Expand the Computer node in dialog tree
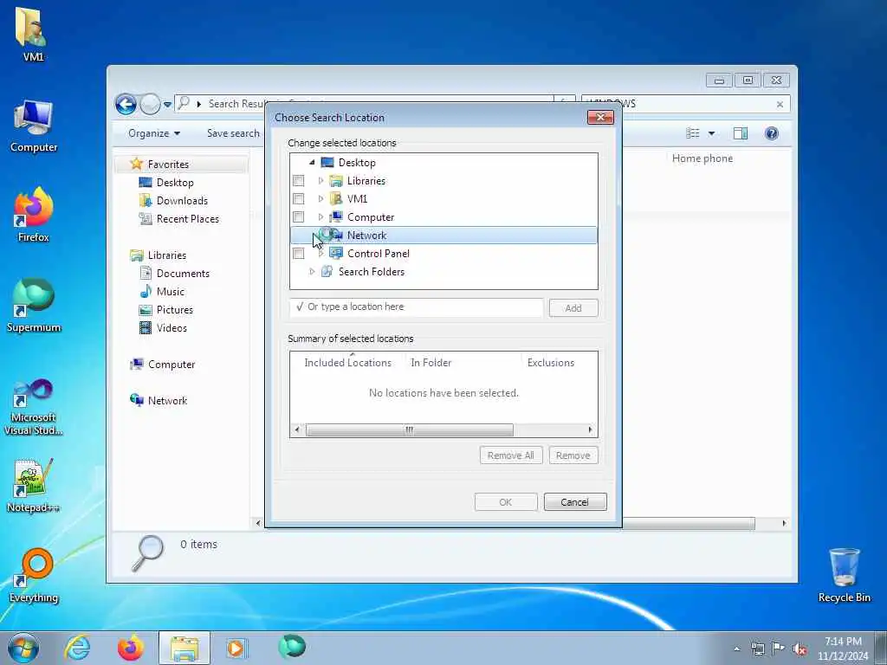Screen dimensions: 887x665 [320, 217]
